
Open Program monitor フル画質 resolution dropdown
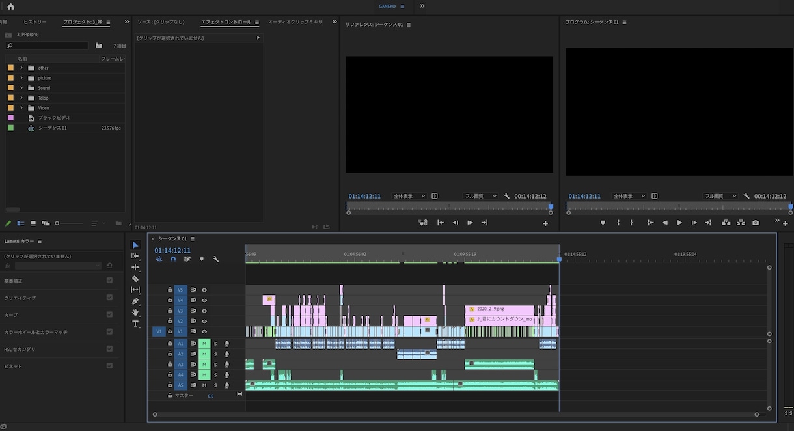click(x=720, y=196)
